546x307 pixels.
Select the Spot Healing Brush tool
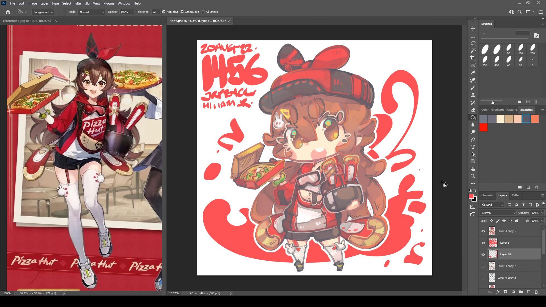click(473, 80)
